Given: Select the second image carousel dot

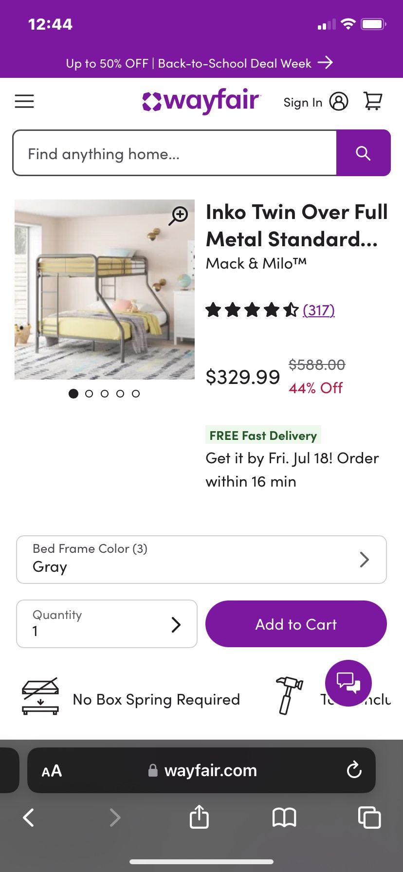Looking at the screenshot, I should pyautogui.click(x=89, y=394).
